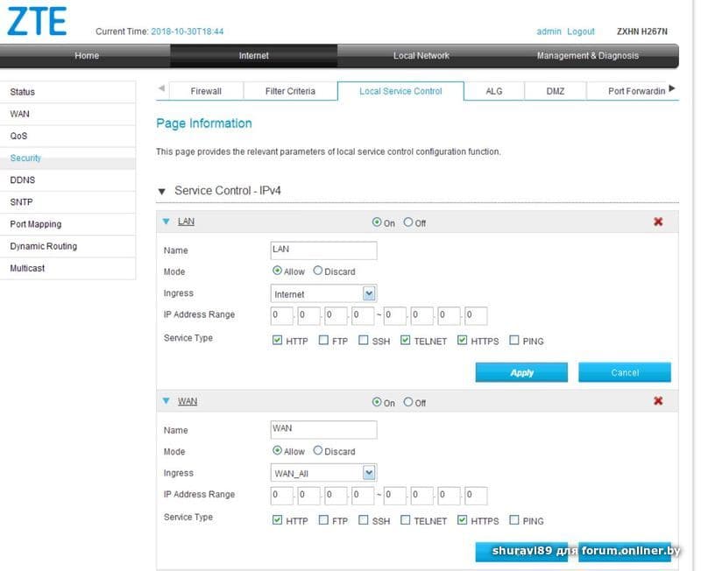The height and width of the screenshot is (571, 701).
Task: Uncheck HTTP in WAN service types
Action: point(277,520)
